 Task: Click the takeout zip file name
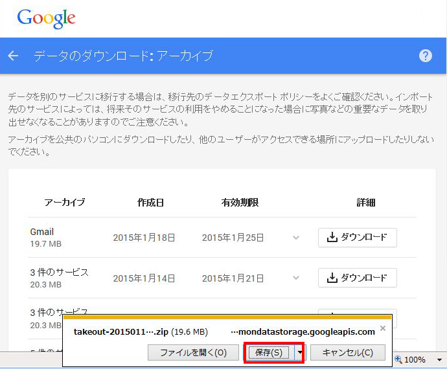pos(121,332)
